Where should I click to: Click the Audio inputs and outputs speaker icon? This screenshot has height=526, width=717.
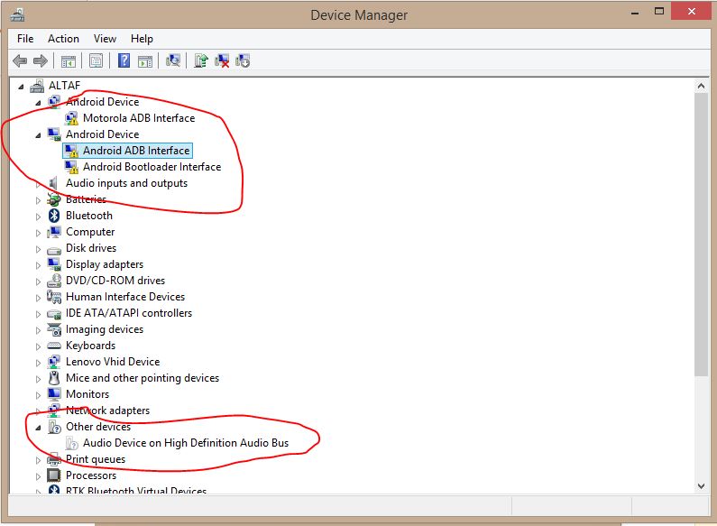(53, 183)
